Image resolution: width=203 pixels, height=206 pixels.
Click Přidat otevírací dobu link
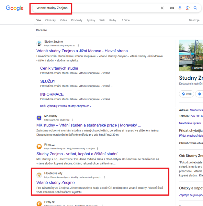pos(191,136)
